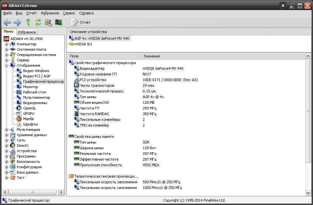The width and height of the screenshot is (313, 205).
Task: Select Рабочий стол tree item
Action: (x=34, y=92)
